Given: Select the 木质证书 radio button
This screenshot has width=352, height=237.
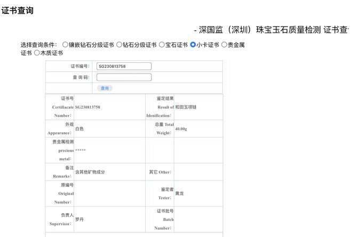Looking at the screenshot, I should pyautogui.click(x=37, y=53).
